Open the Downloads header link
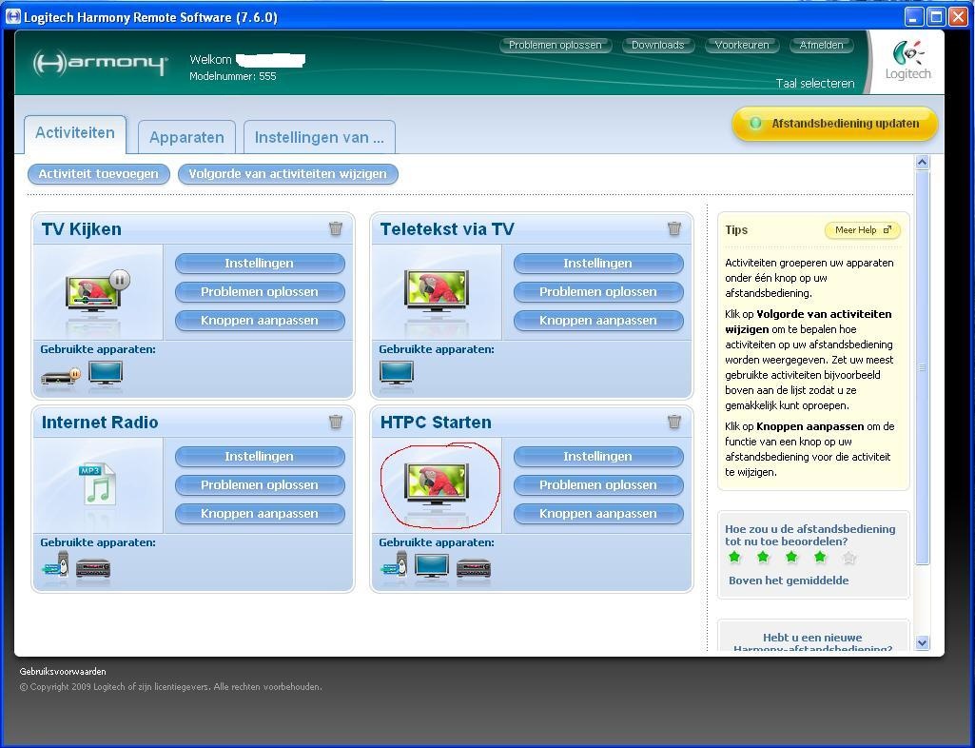This screenshot has height=748, width=975. [658, 45]
